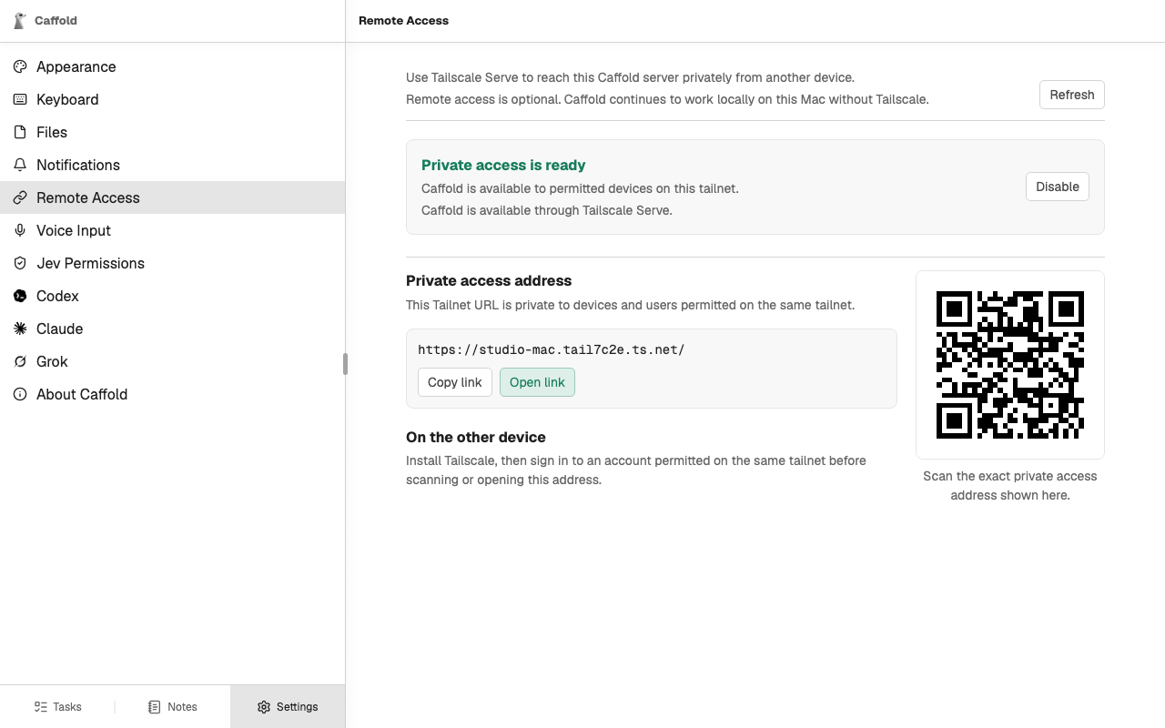Click 'Private access address' heading
Screen dimensions: 1165x728
point(489,280)
